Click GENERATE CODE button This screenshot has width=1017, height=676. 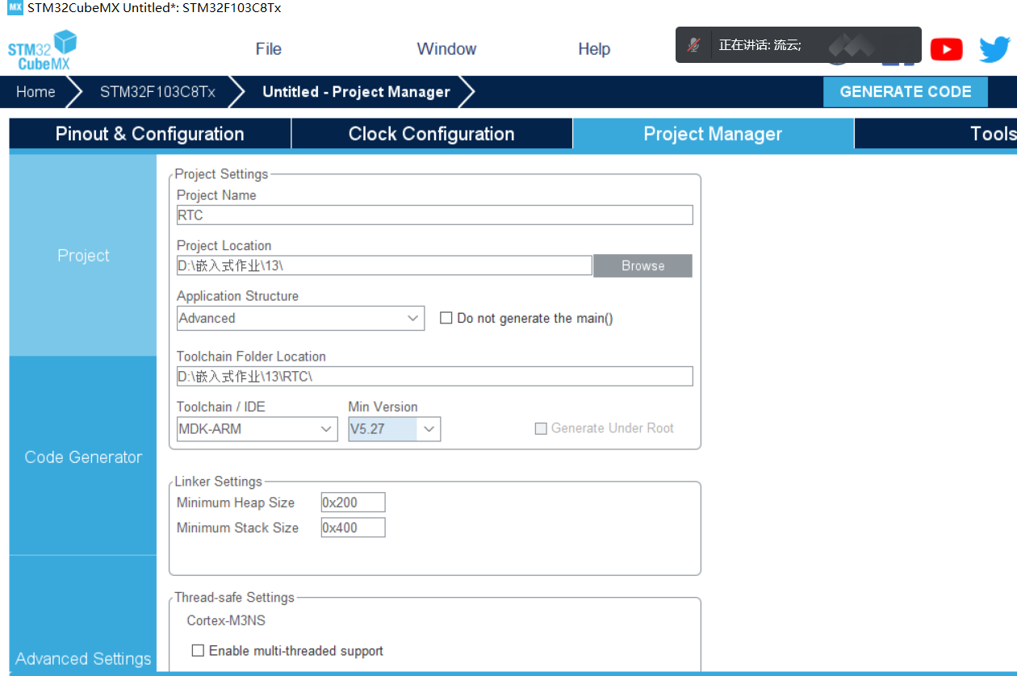tap(905, 92)
